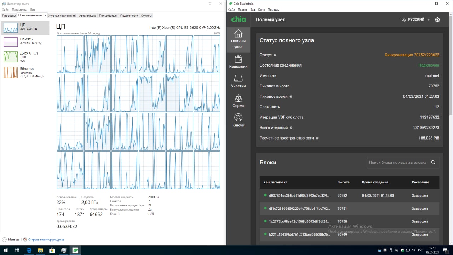Switch to the Автозагрузка tab

[88, 16]
